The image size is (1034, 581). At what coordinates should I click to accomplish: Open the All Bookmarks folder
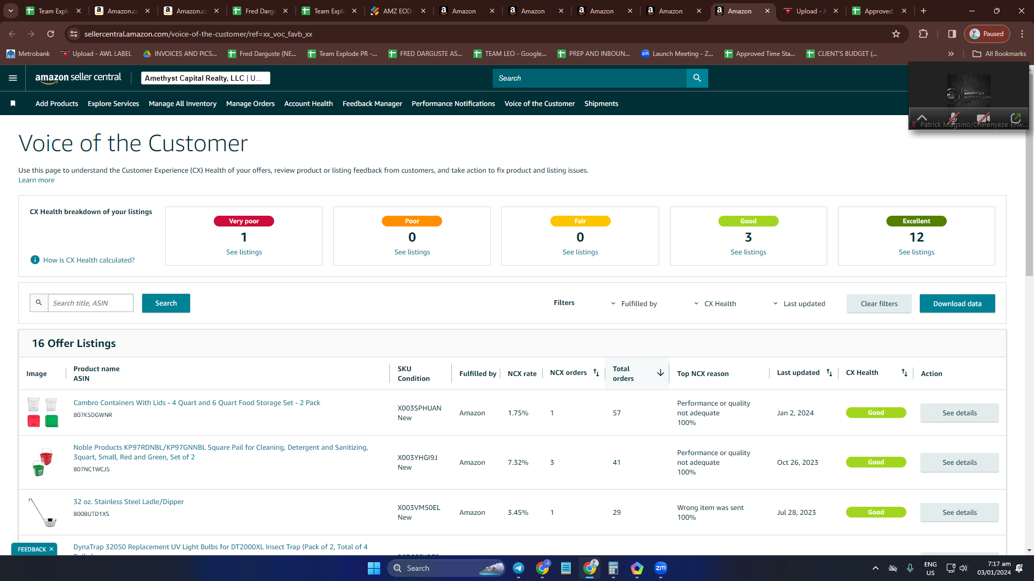pos(999,54)
